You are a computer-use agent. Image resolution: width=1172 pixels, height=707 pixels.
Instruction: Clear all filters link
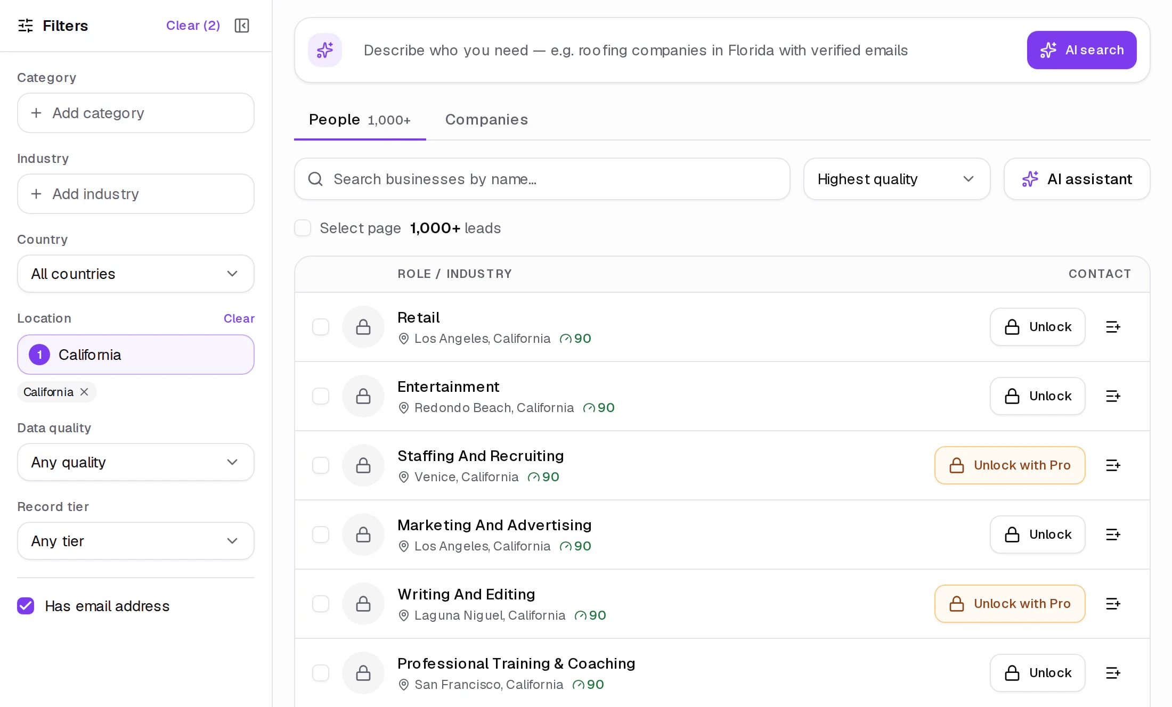193,26
